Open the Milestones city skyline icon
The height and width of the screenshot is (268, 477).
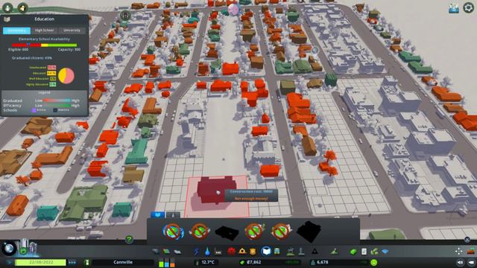click(28, 247)
